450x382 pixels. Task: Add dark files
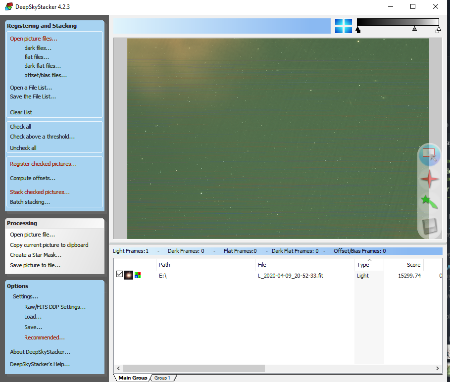pyautogui.click(x=38, y=48)
